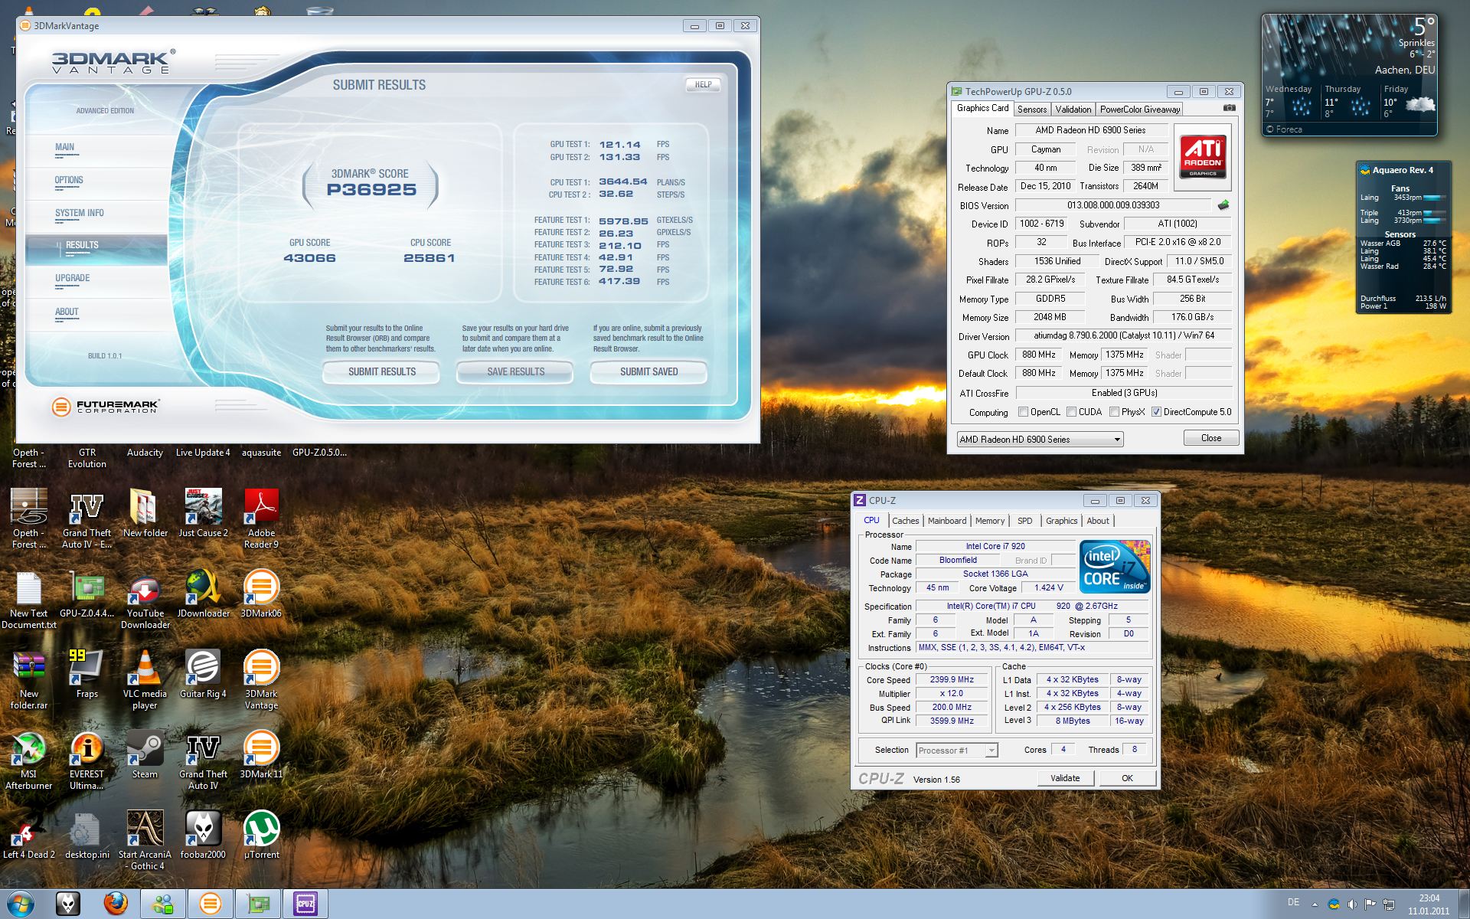Open the Mainboard tab in CPU-Z

tap(947, 521)
